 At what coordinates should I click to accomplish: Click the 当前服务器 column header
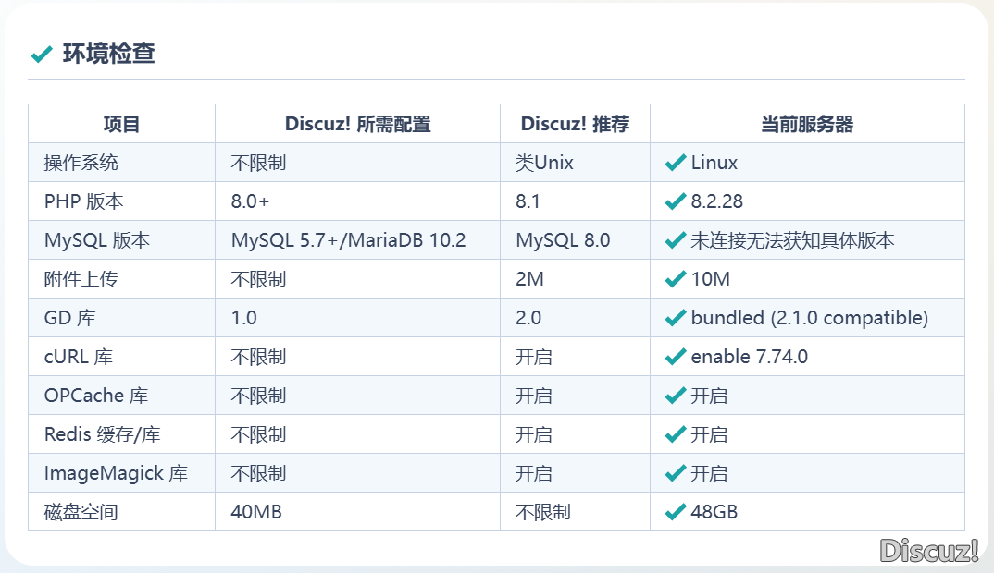807,124
